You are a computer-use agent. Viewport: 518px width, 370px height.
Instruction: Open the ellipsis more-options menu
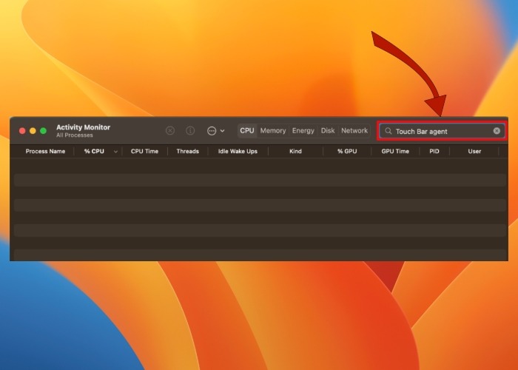click(x=215, y=131)
